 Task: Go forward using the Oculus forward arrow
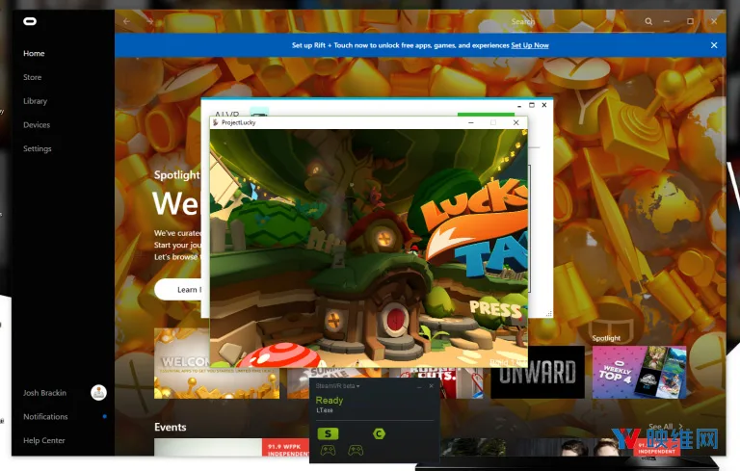pos(149,21)
